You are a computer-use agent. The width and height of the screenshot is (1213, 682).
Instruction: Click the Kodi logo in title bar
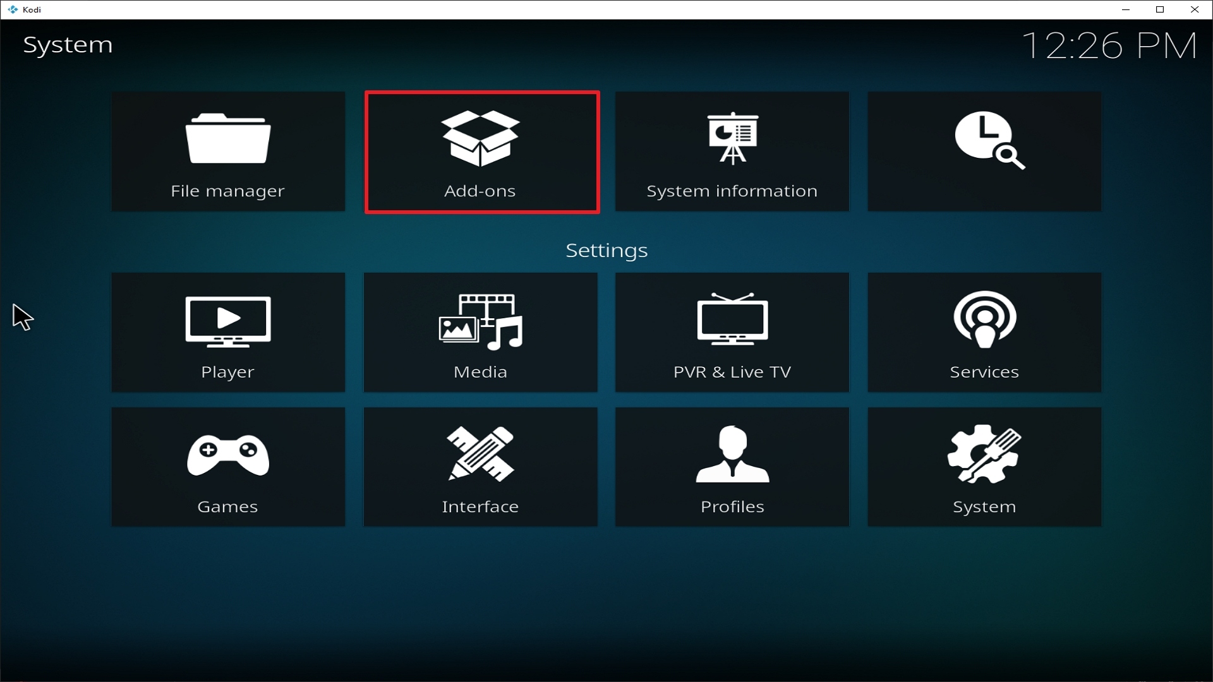tap(13, 9)
